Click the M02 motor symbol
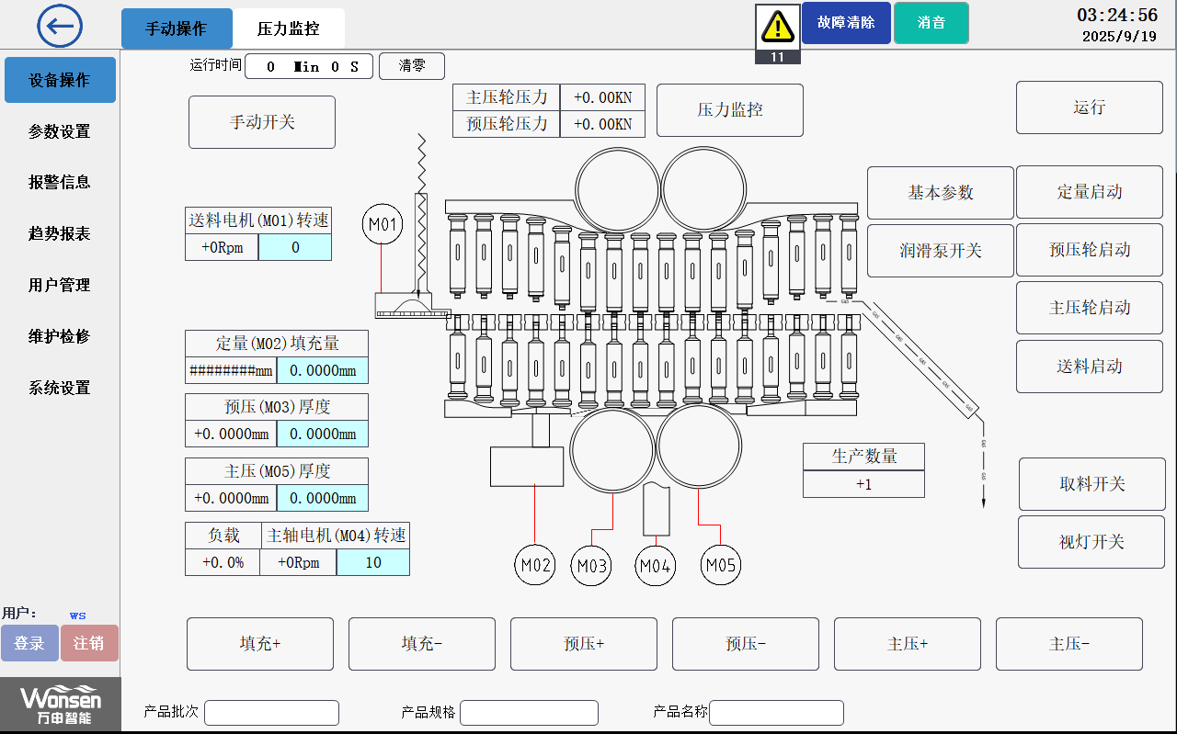The image size is (1177, 734). [534, 565]
